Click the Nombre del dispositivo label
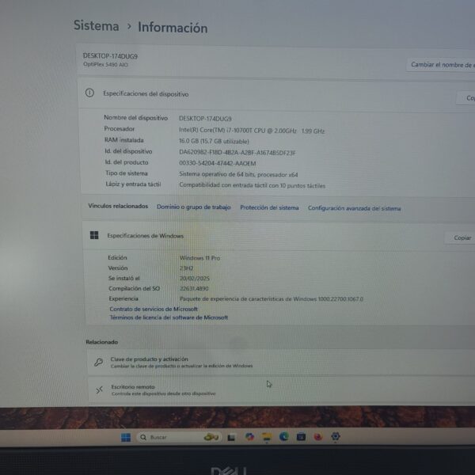Image resolution: width=475 pixels, height=475 pixels. point(135,117)
